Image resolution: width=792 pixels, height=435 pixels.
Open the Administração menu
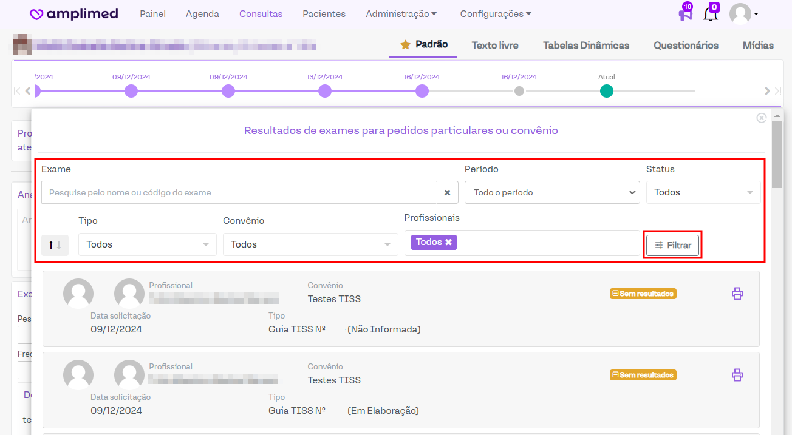401,14
